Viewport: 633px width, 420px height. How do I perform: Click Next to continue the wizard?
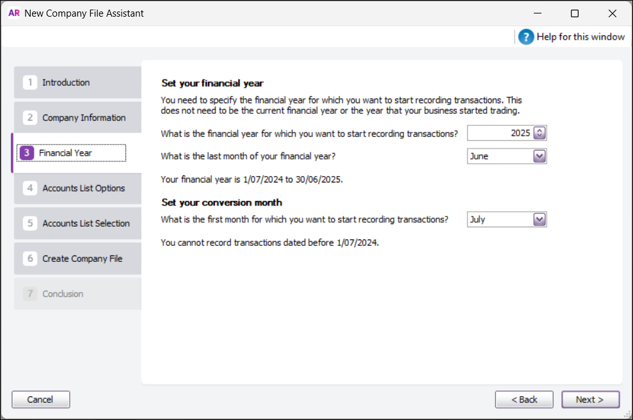pyautogui.click(x=590, y=399)
